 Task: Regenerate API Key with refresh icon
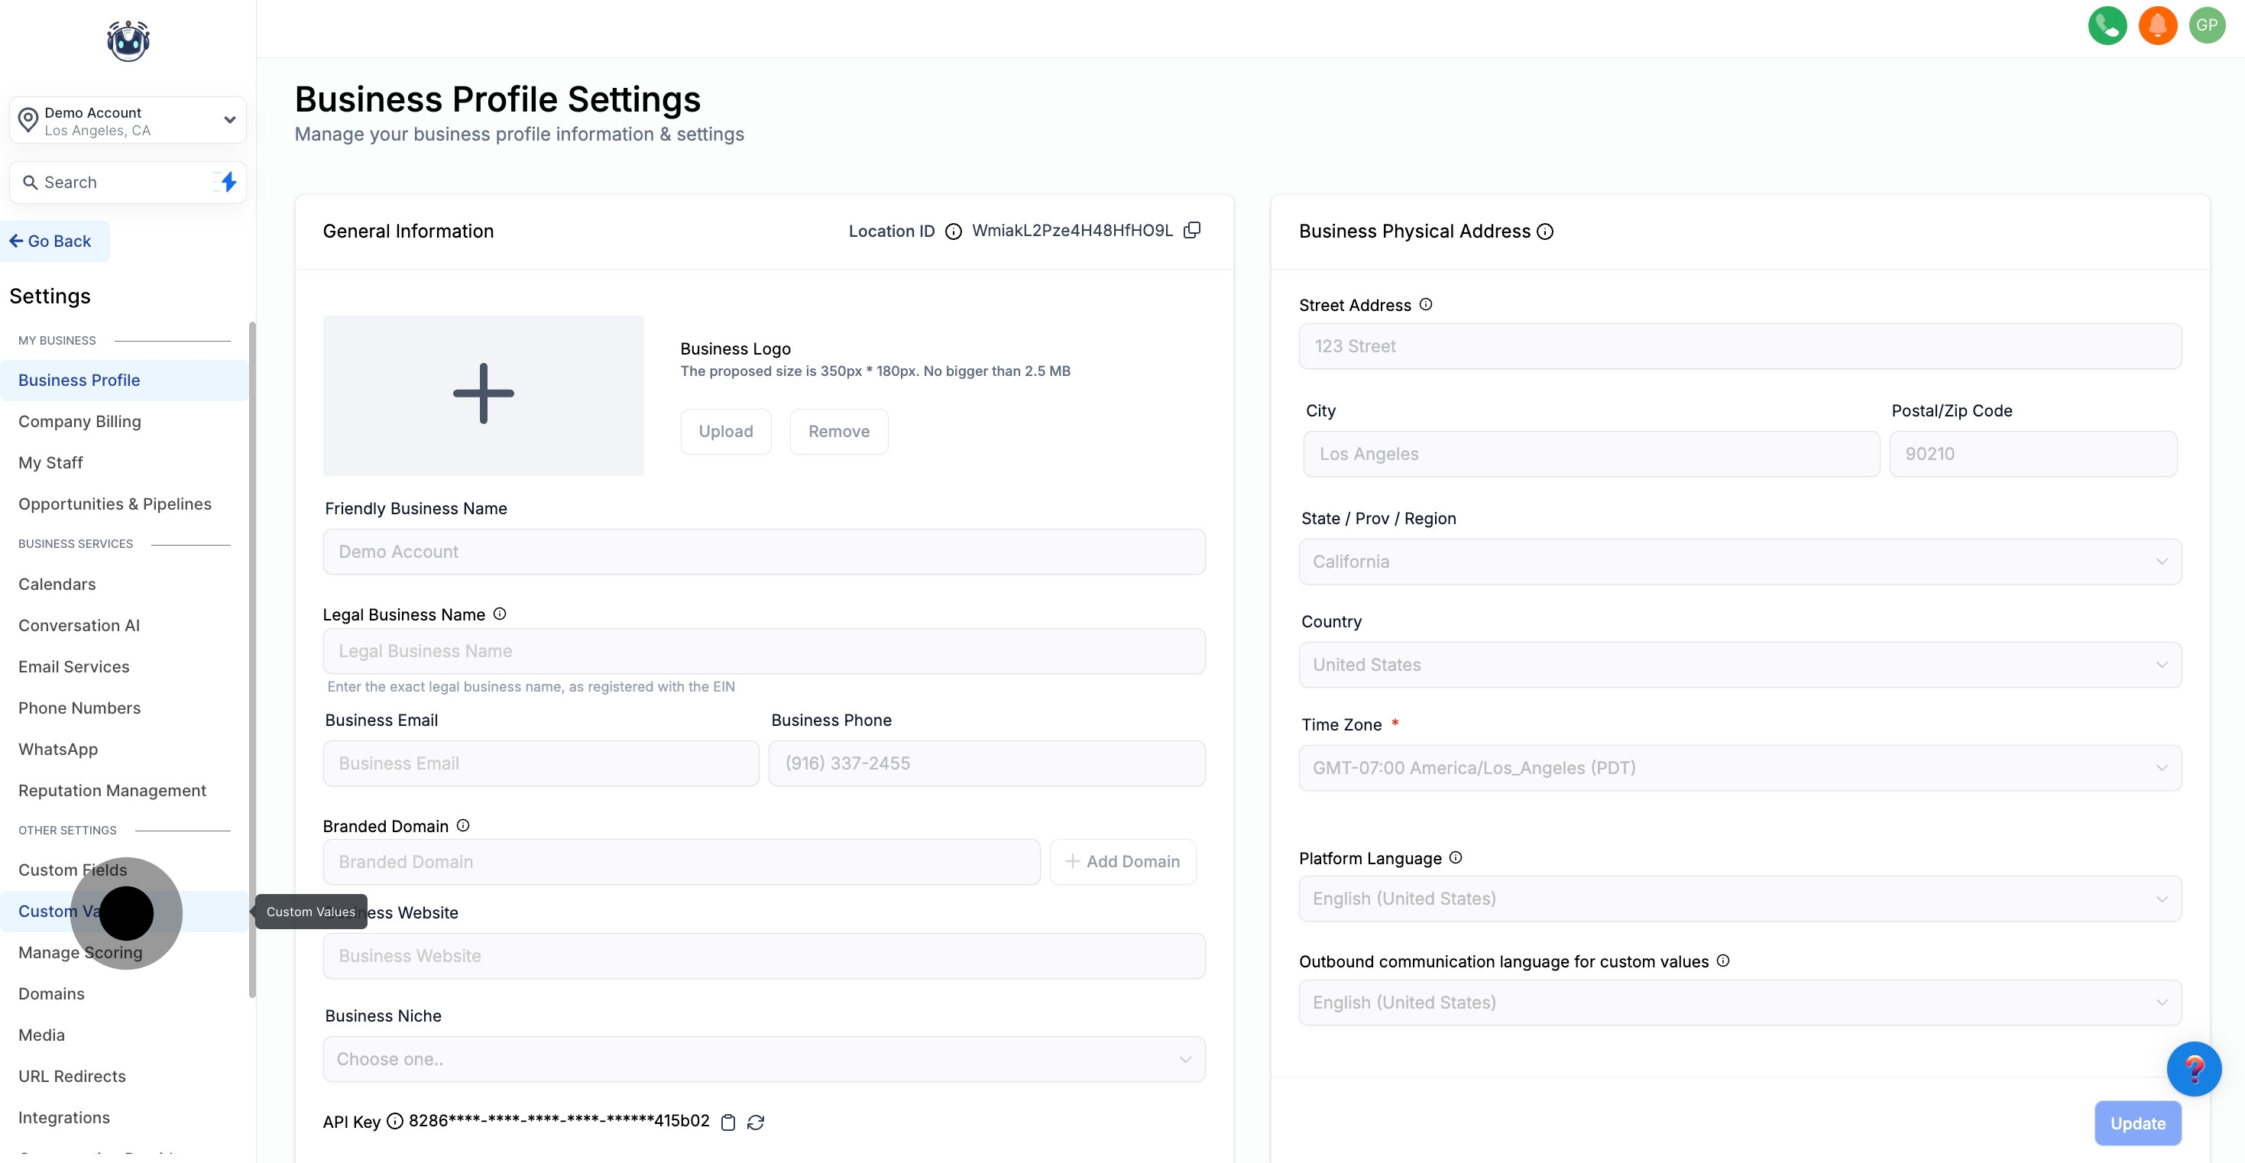pos(756,1122)
